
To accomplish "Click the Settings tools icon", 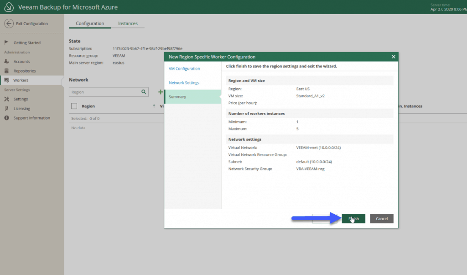I will (x=6, y=99).
